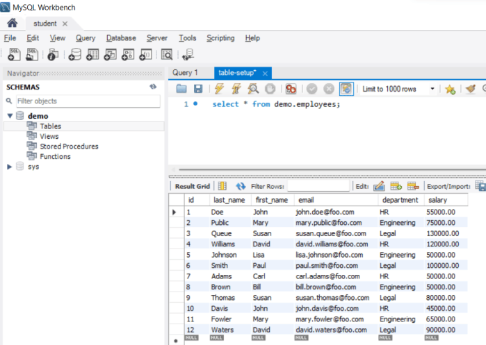Delete selected rows icon
Viewport: 486px width, 345px height.
pyautogui.click(x=413, y=186)
